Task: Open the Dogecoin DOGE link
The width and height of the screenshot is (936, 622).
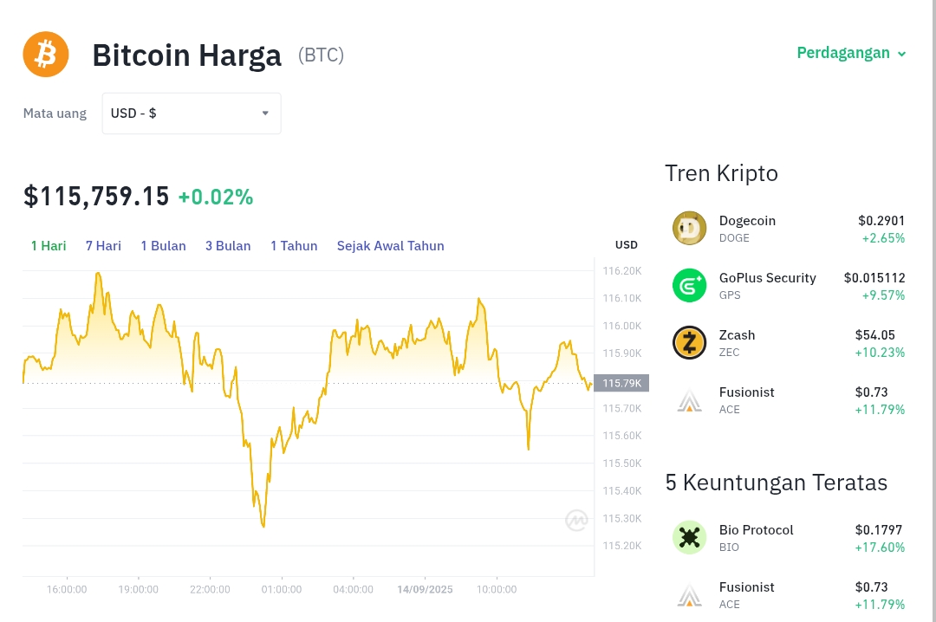Action: pyautogui.click(x=747, y=229)
